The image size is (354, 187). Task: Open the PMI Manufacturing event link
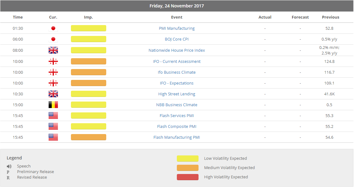pyautogui.click(x=177, y=28)
